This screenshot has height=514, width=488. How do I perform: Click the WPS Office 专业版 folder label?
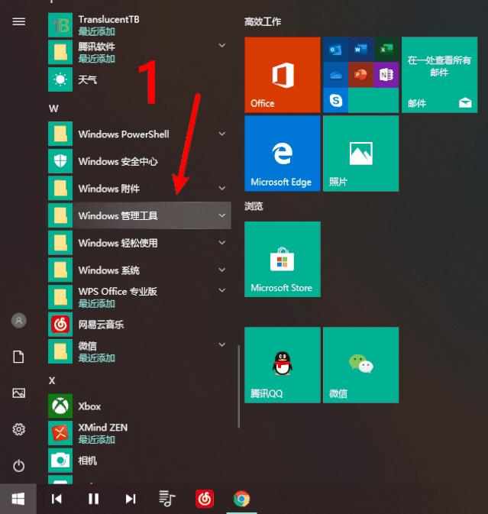118,292
